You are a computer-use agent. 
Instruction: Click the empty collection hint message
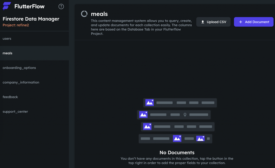[x=177, y=161]
